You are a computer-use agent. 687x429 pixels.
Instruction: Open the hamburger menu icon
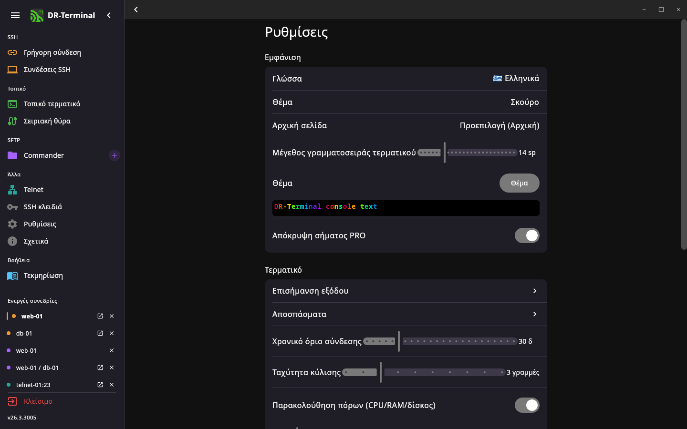tap(15, 15)
